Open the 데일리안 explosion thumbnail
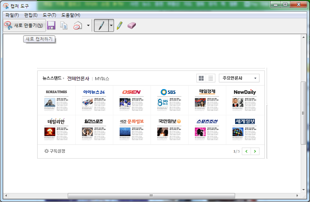 point(50,132)
